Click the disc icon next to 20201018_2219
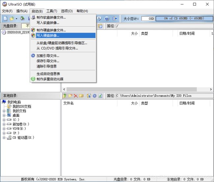The height and width of the screenshot is (182, 214). point(4,32)
